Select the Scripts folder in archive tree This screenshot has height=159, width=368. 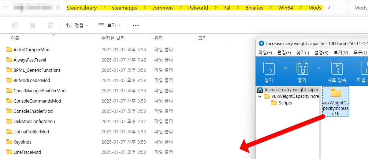[285, 103]
